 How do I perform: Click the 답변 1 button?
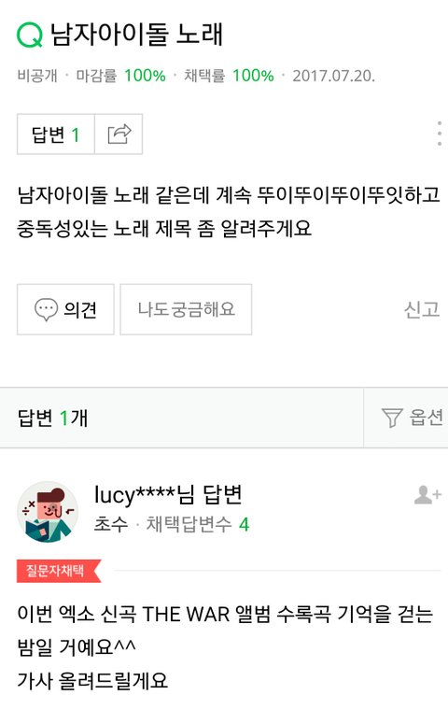click(56, 135)
